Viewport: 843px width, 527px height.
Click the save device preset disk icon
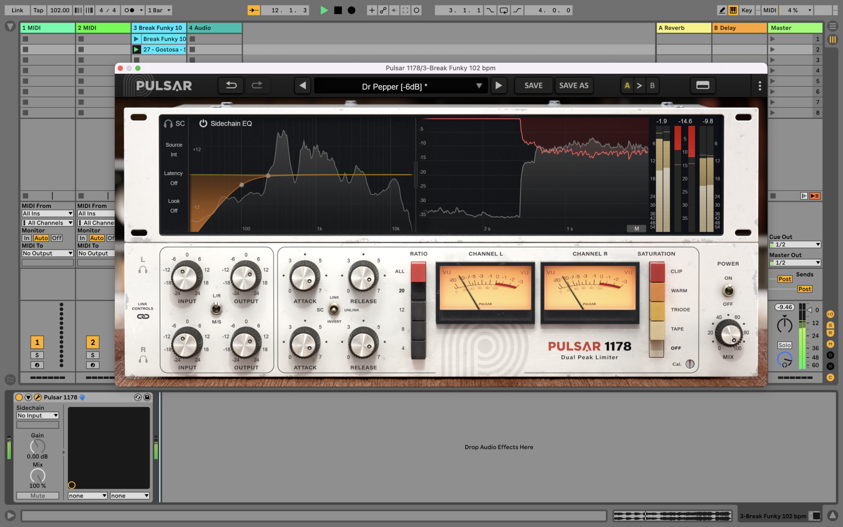pos(147,397)
